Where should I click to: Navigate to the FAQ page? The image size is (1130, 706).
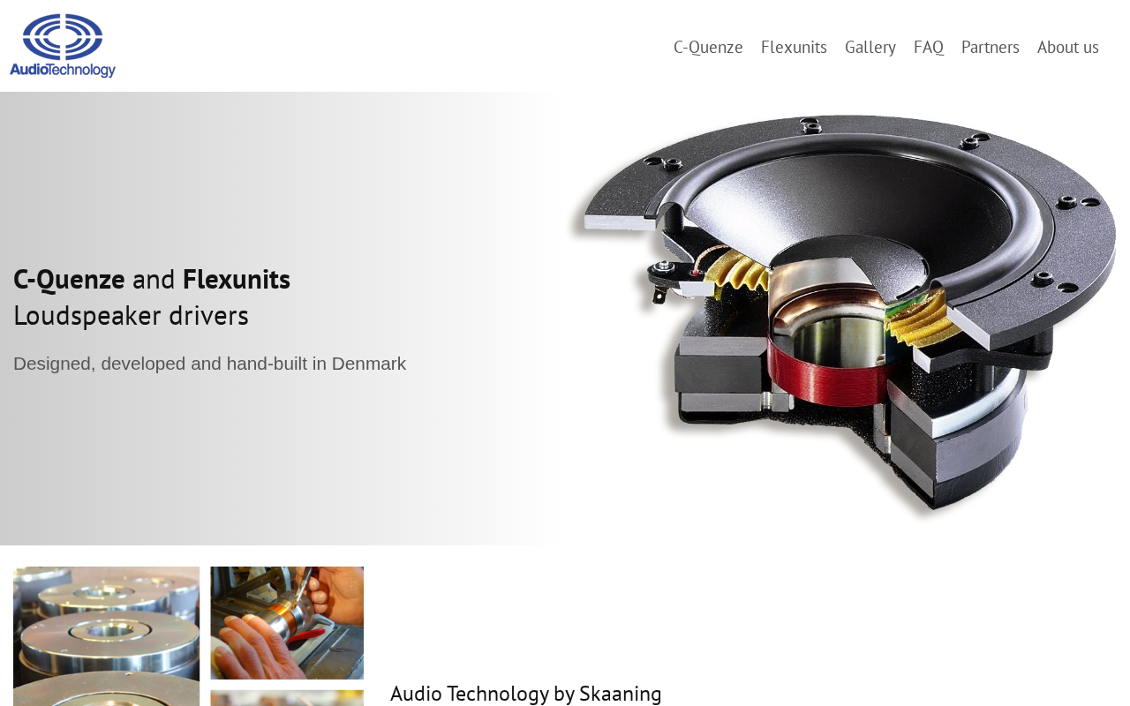click(x=929, y=47)
